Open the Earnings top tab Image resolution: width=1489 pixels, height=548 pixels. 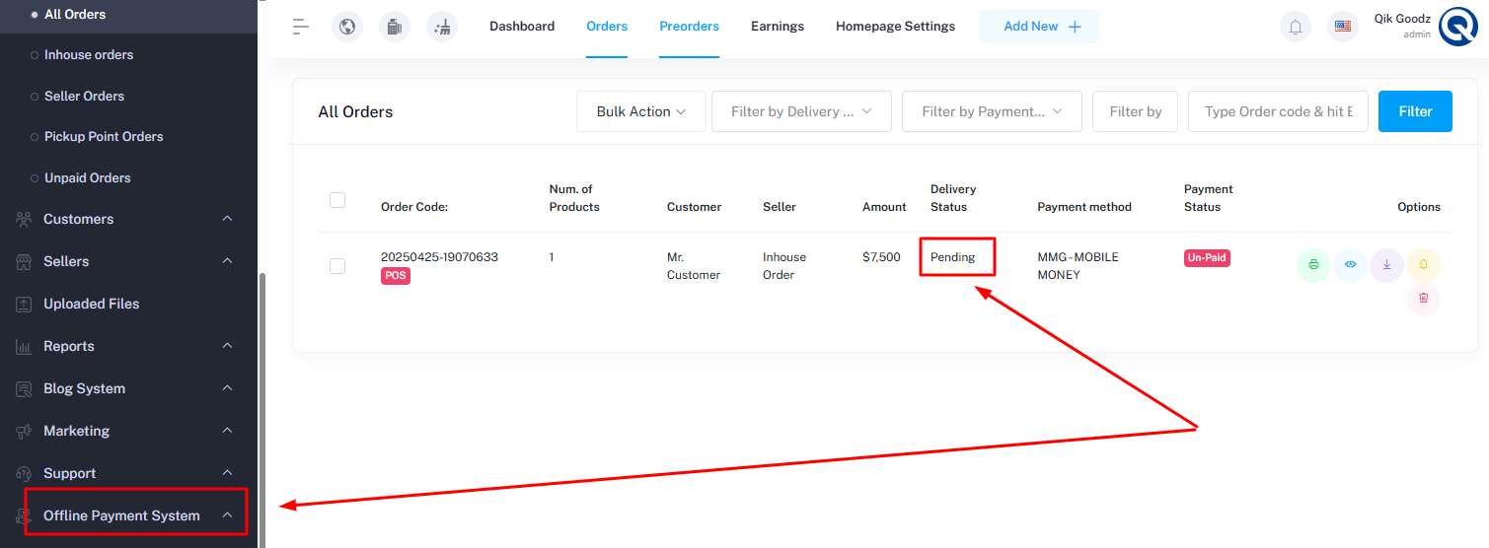click(778, 27)
